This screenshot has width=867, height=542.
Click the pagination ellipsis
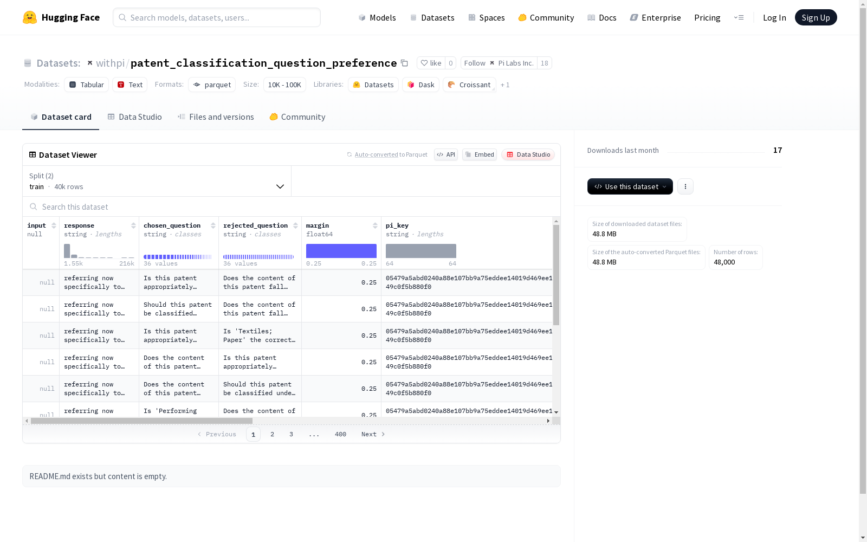click(x=314, y=434)
